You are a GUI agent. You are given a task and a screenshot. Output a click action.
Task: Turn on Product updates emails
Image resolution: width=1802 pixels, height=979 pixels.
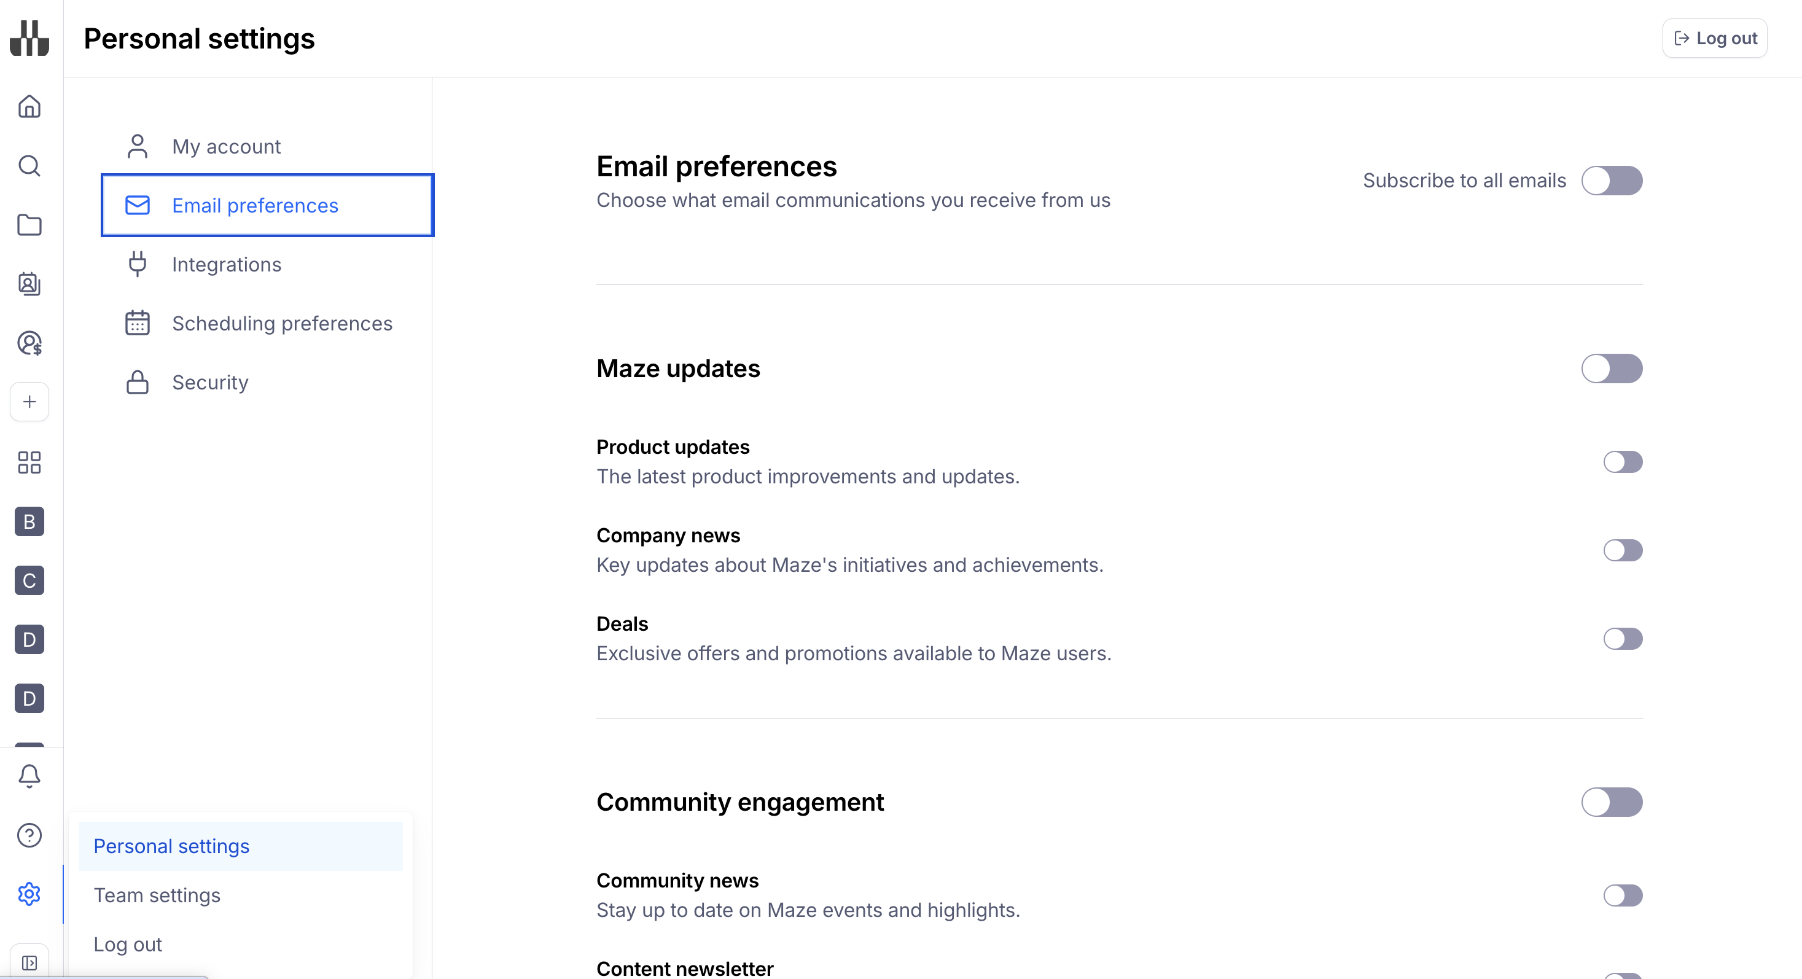pyautogui.click(x=1622, y=461)
